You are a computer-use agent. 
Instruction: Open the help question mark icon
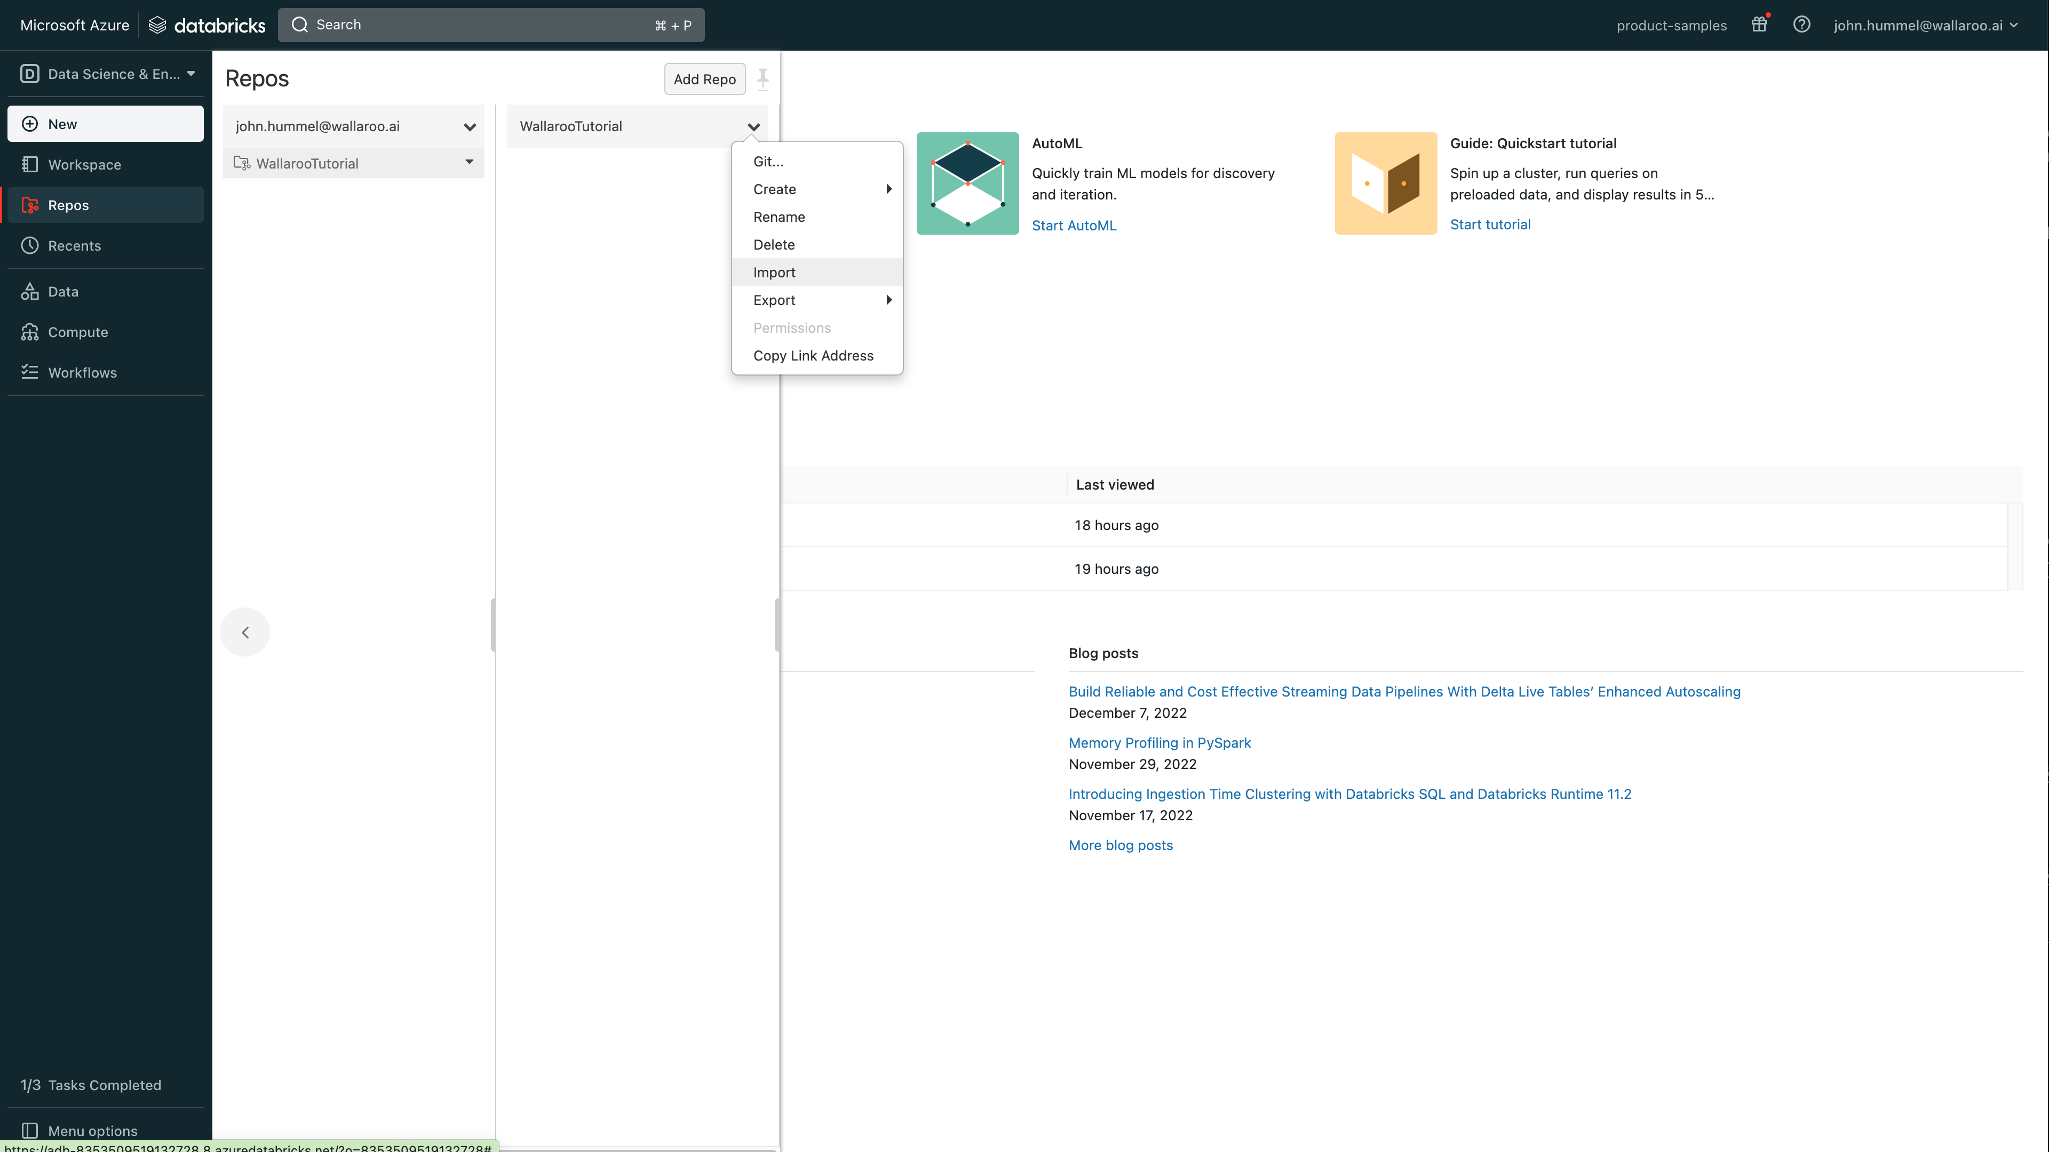[x=1801, y=25]
